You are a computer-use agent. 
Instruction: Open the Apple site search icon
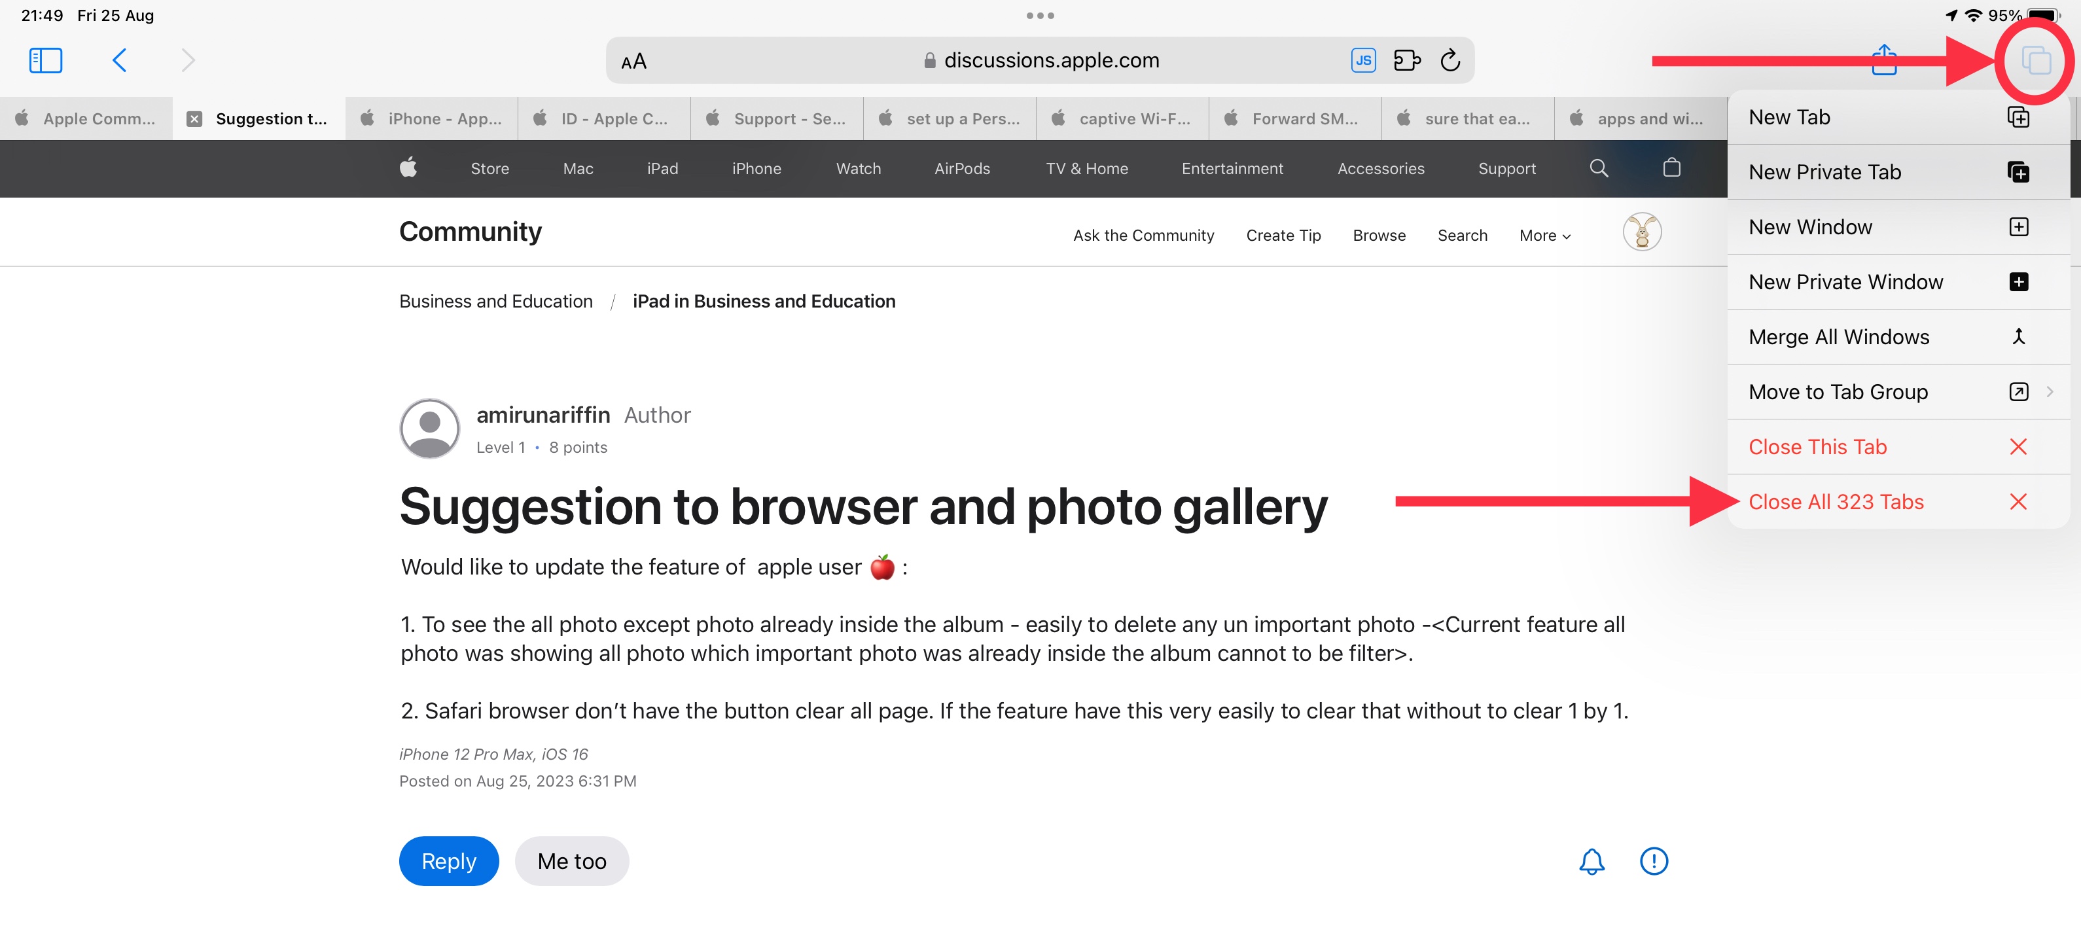(1598, 168)
